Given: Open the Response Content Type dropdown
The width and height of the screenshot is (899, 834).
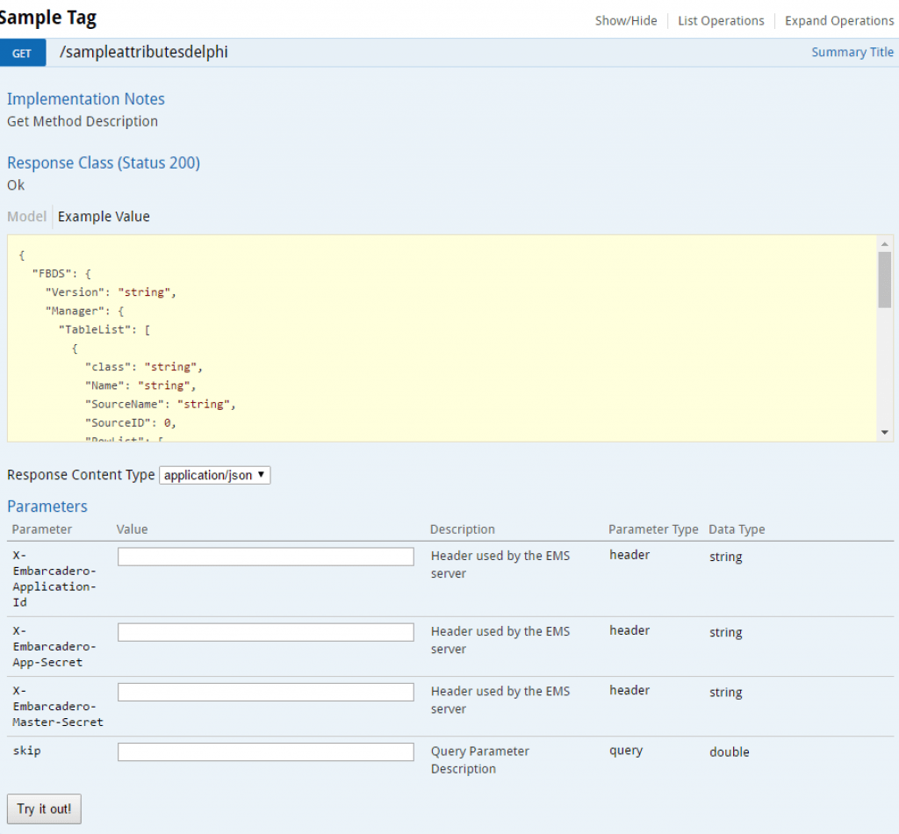Looking at the screenshot, I should (x=214, y=475).
